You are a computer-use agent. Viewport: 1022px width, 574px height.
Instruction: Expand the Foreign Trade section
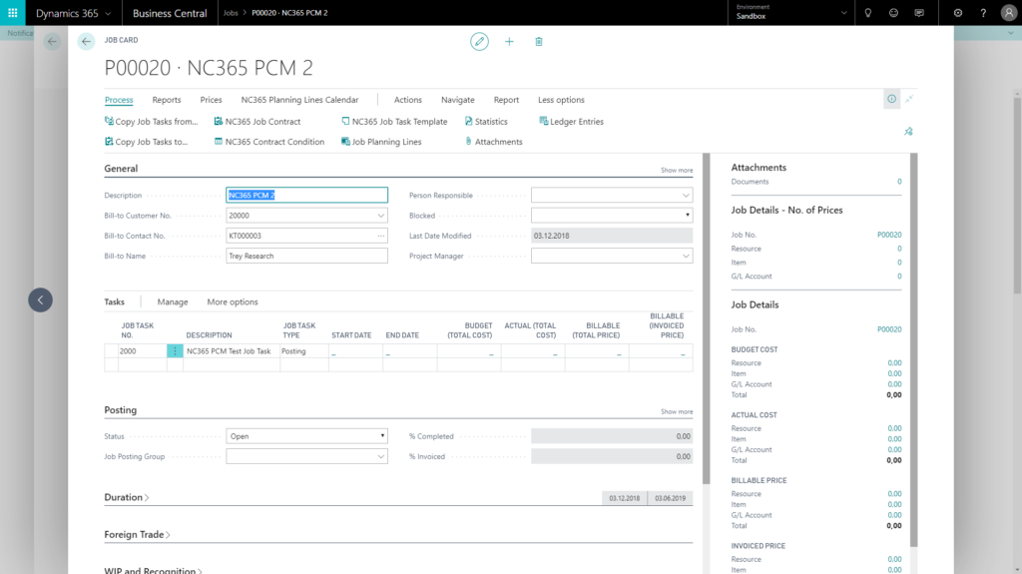pyautogui.click(x=137, y=534)
